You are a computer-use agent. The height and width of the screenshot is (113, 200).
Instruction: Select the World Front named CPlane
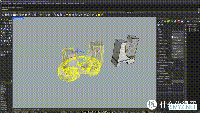(195, 29)
